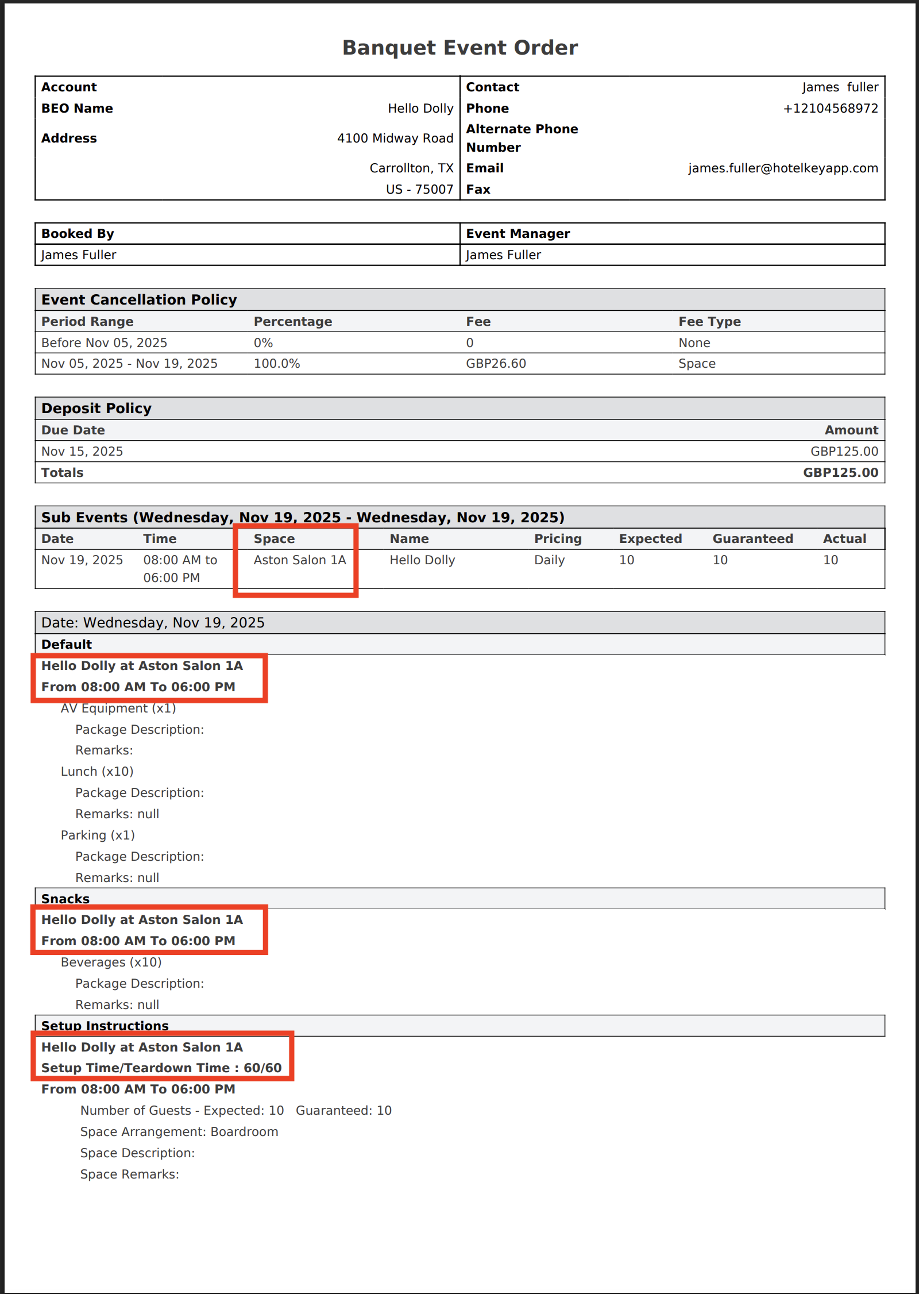Select the GBP26.60 cancellation fee

click(x=496, y=364)
